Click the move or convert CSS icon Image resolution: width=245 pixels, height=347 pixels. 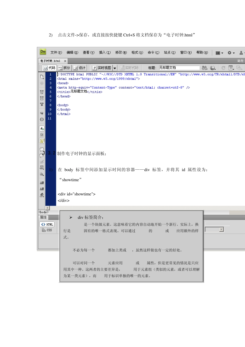(x=42, y=174)
